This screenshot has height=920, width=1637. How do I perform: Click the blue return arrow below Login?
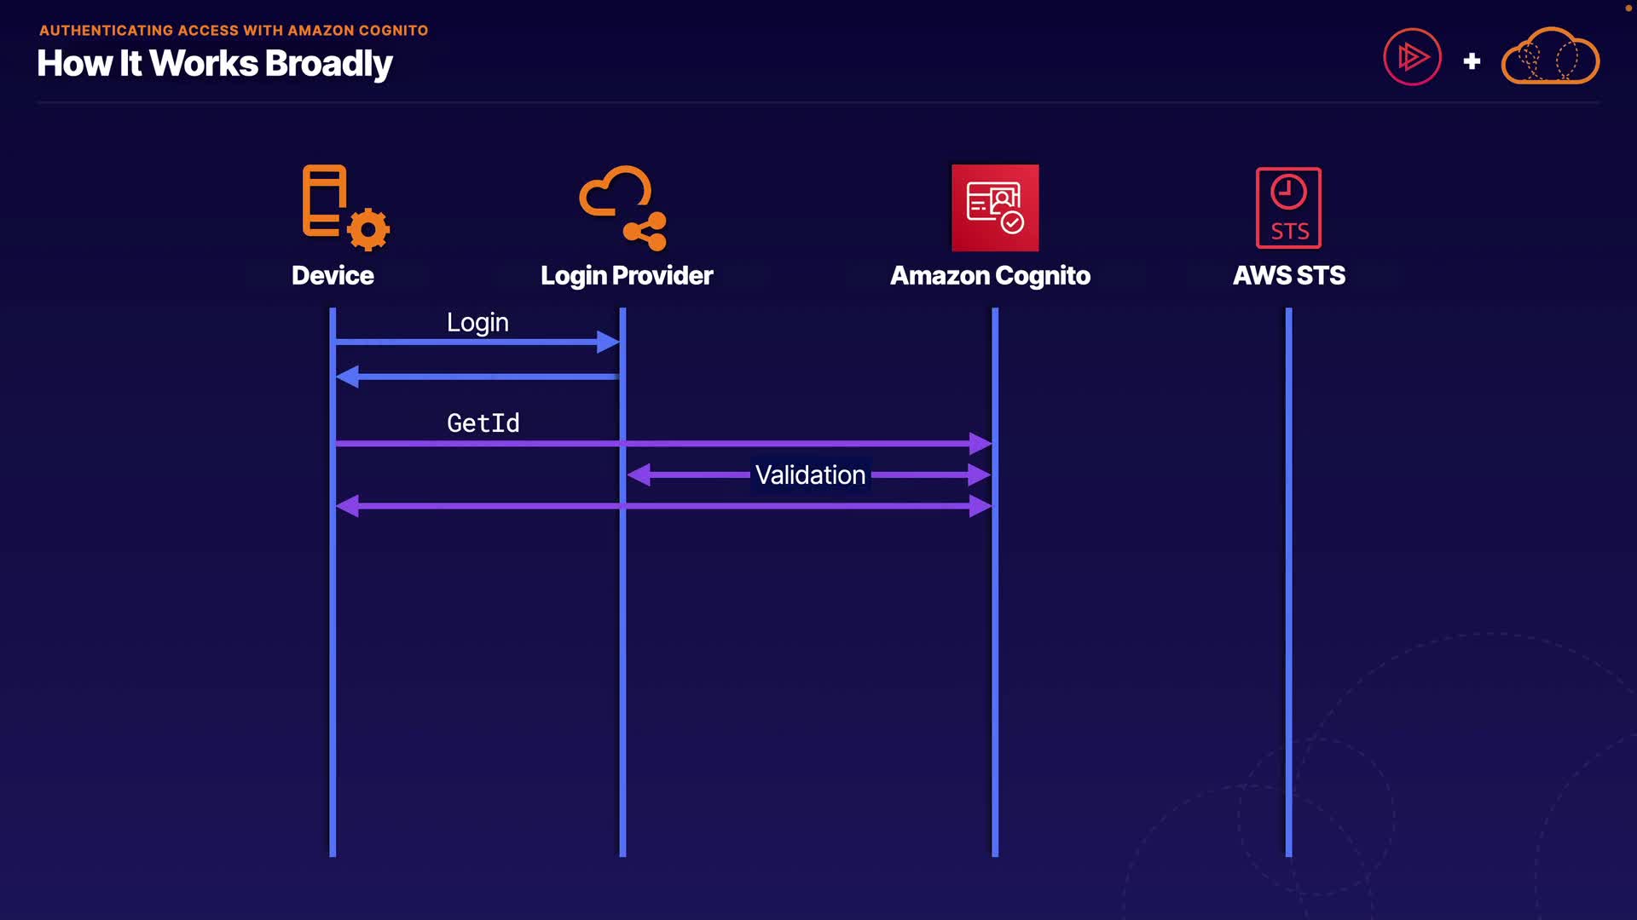[477, 377]
